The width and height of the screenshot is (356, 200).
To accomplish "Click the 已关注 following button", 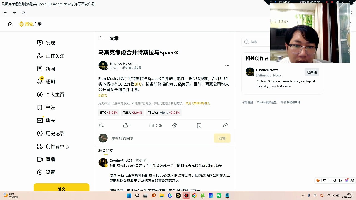I will coord(312,72).
